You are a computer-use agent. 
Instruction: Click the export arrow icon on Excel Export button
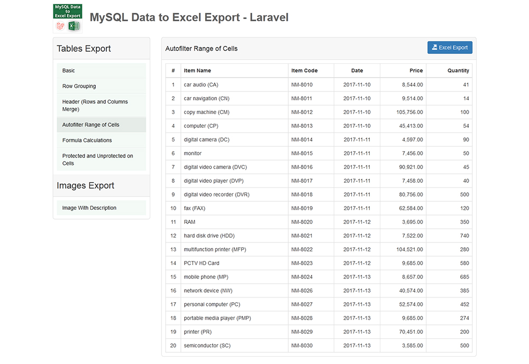click(x=435, y=47)
